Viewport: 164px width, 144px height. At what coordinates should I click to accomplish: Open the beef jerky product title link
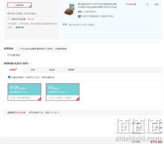tap(97, 6)
